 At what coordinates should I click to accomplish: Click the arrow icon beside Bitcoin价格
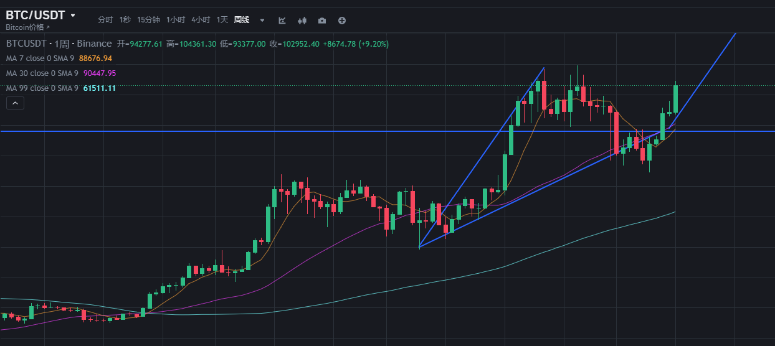48,27
